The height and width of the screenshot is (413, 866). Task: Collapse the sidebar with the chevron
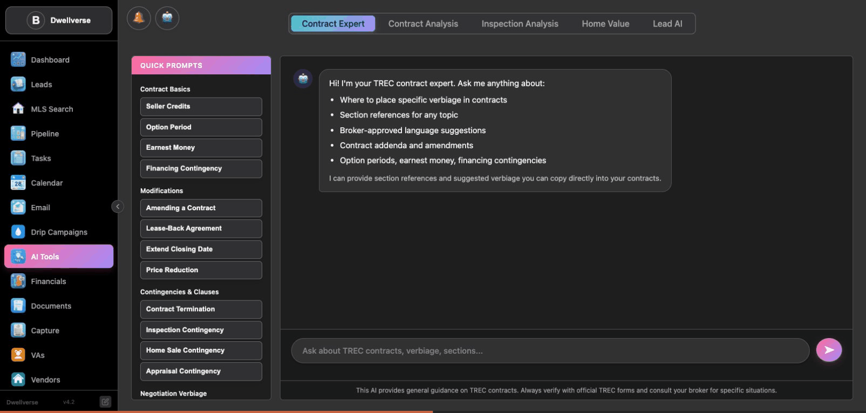coord(118,206)
